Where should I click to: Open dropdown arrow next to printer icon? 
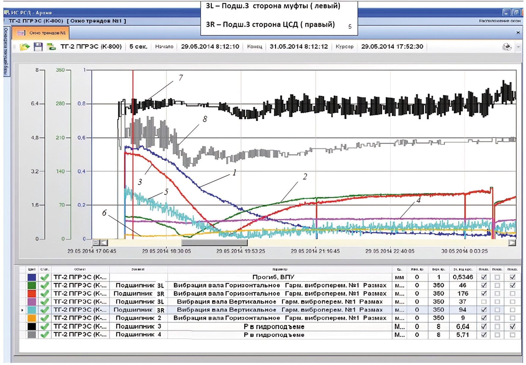click(x=518, y=47)
